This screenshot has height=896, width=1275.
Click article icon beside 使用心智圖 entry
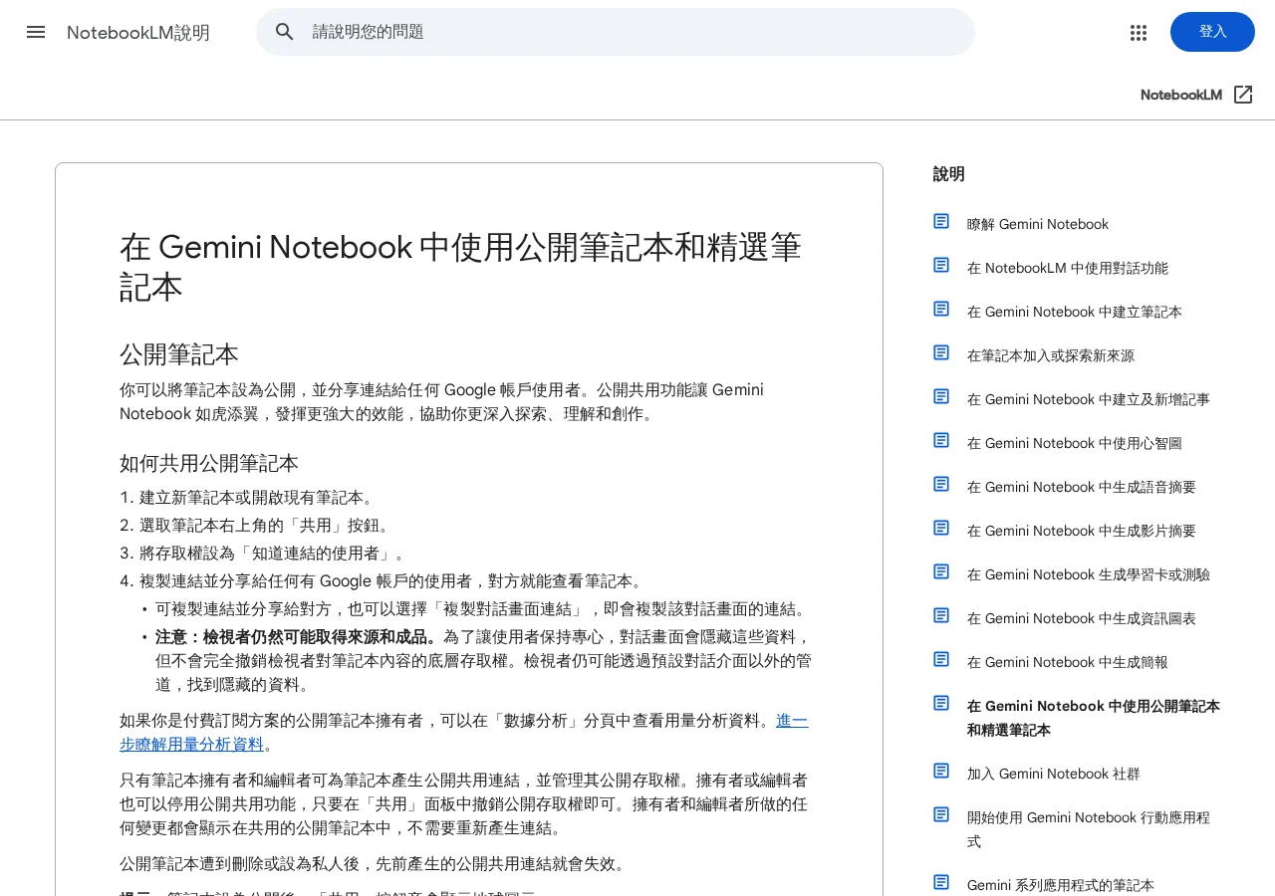coord(941,440)
